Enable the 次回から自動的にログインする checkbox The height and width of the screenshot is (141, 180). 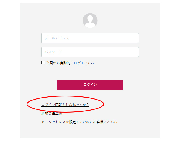pyautogui.click(x=43, y=63)
